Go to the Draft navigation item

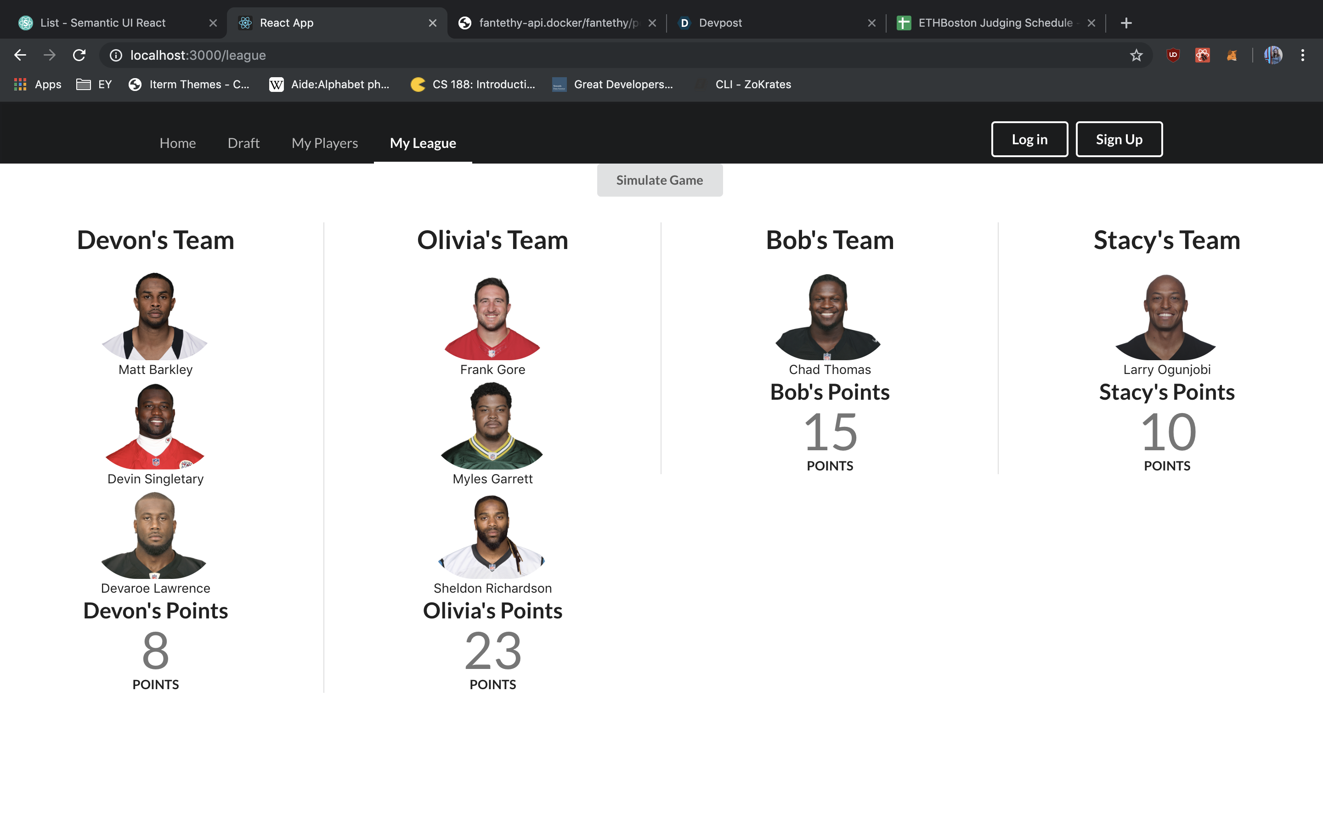click(243, 143)
